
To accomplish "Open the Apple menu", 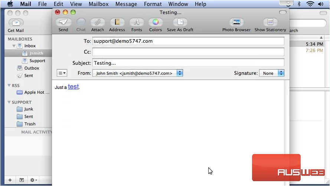I will pos(10,4).
